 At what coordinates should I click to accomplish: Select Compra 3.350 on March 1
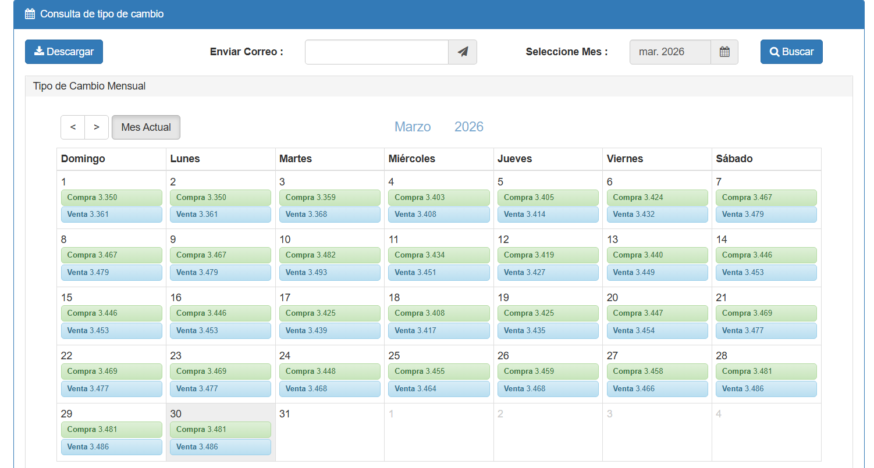coord(111,198)
